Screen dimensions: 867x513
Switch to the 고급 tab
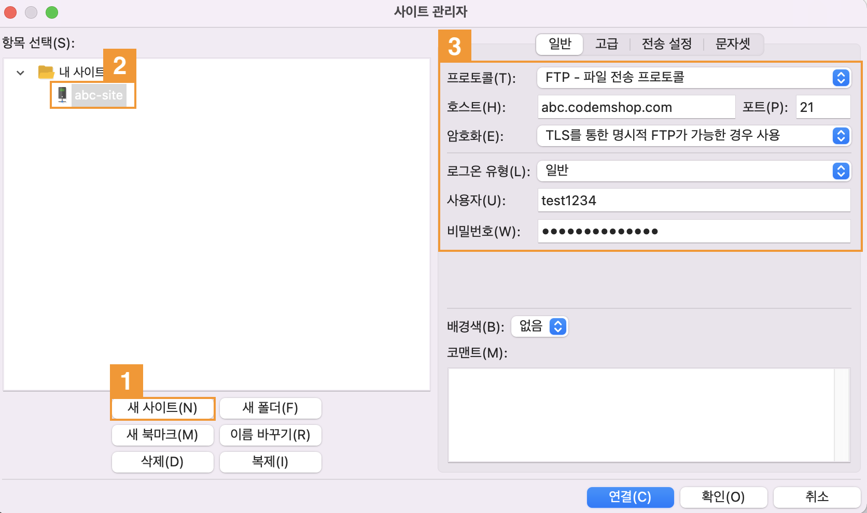pos(606,44)
